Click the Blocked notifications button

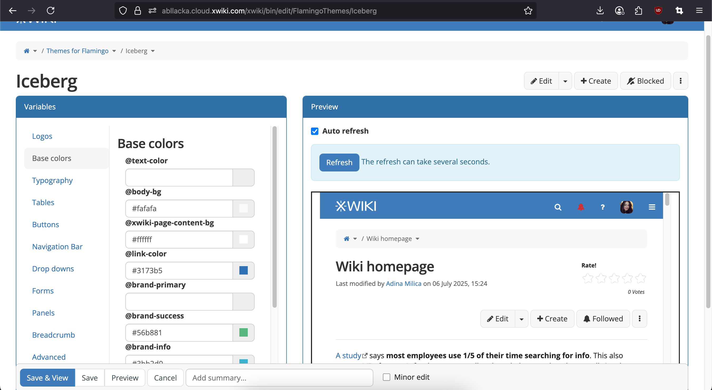tap(645, 81)
